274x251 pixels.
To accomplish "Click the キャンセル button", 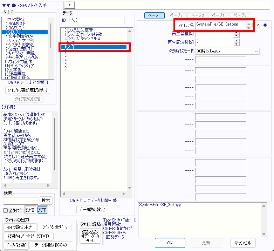I will point(243,243).
